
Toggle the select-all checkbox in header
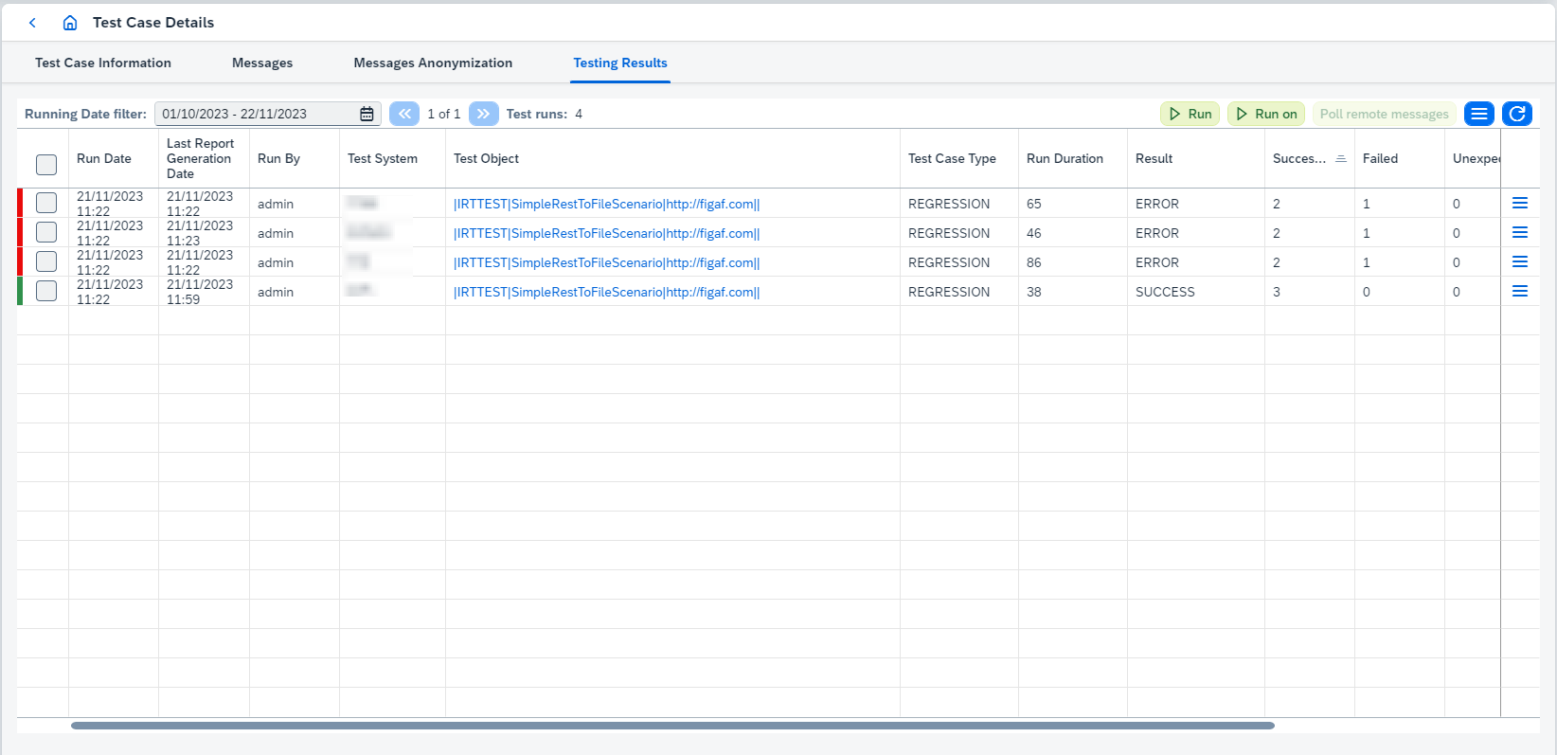tap(46, 165)
